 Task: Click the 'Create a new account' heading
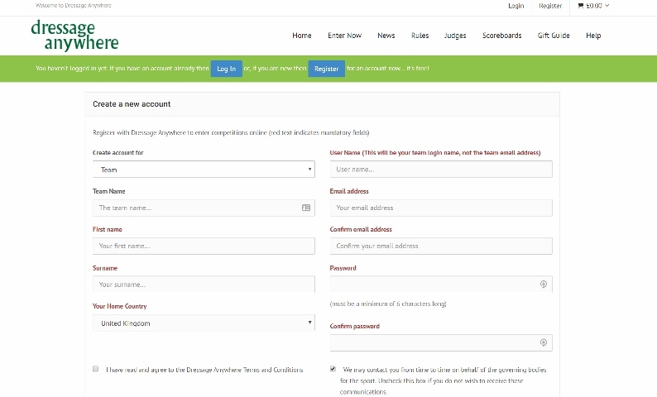coord(132,104)
